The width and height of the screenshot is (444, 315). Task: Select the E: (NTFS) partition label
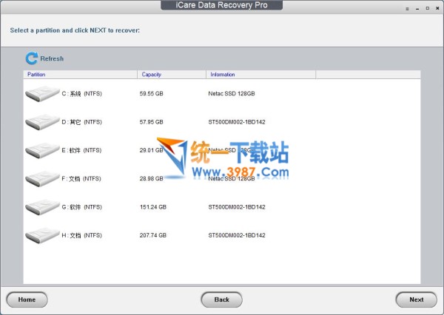[81, 150]
